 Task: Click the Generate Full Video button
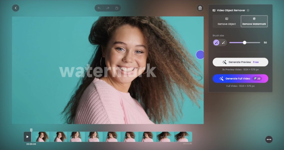pos(240,79)
